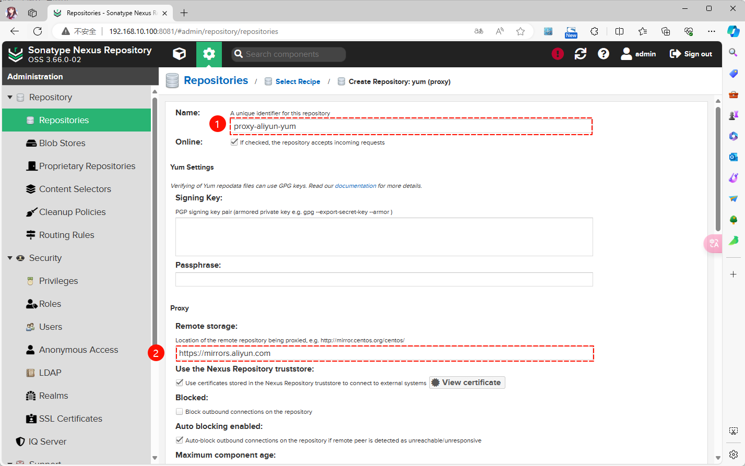Open the documentation link
This screenshot has width=745, height=466.
pos(355,186)
